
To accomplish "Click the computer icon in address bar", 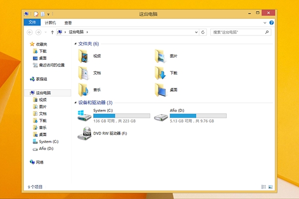I will coord(60,32).
